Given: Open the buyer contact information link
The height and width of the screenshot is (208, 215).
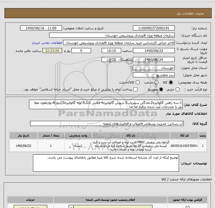Looking at the screenshot, I should click(47, 43).
